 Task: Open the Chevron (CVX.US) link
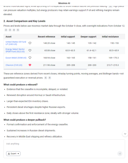pos(14,65)
